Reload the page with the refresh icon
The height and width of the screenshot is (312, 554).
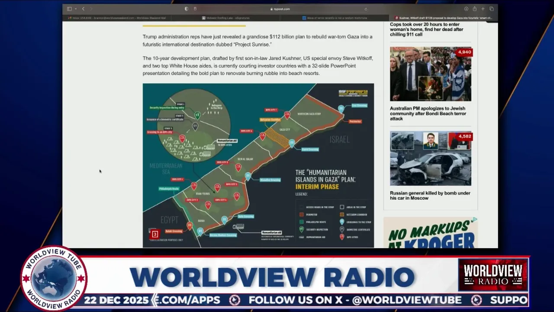click(366, 9)
